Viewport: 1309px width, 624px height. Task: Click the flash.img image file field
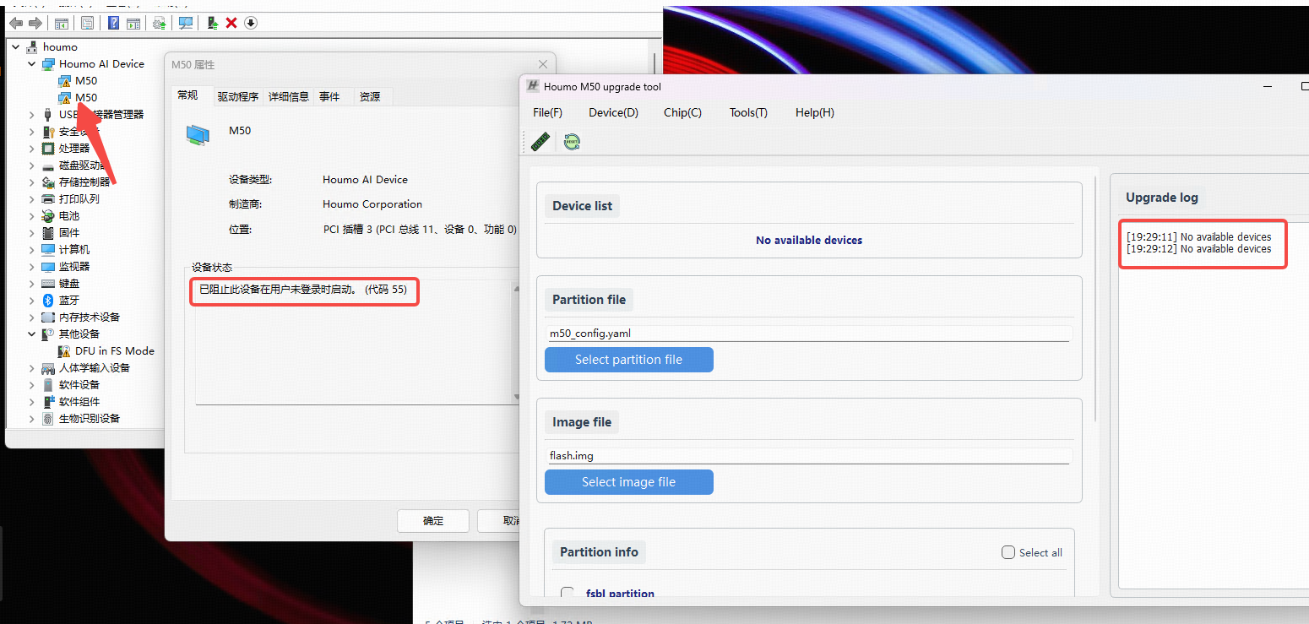point(809,456)
